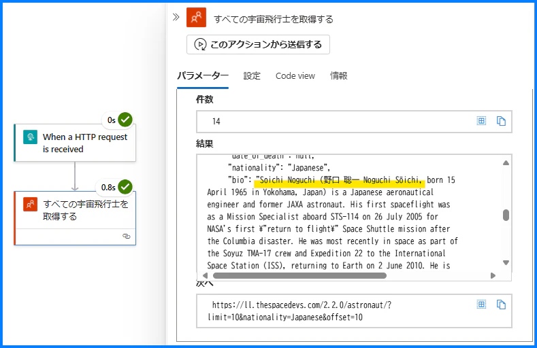The width and height of the screenshot is (537, 348).
Task: Click the 件数 label
Action: [204, 99]
